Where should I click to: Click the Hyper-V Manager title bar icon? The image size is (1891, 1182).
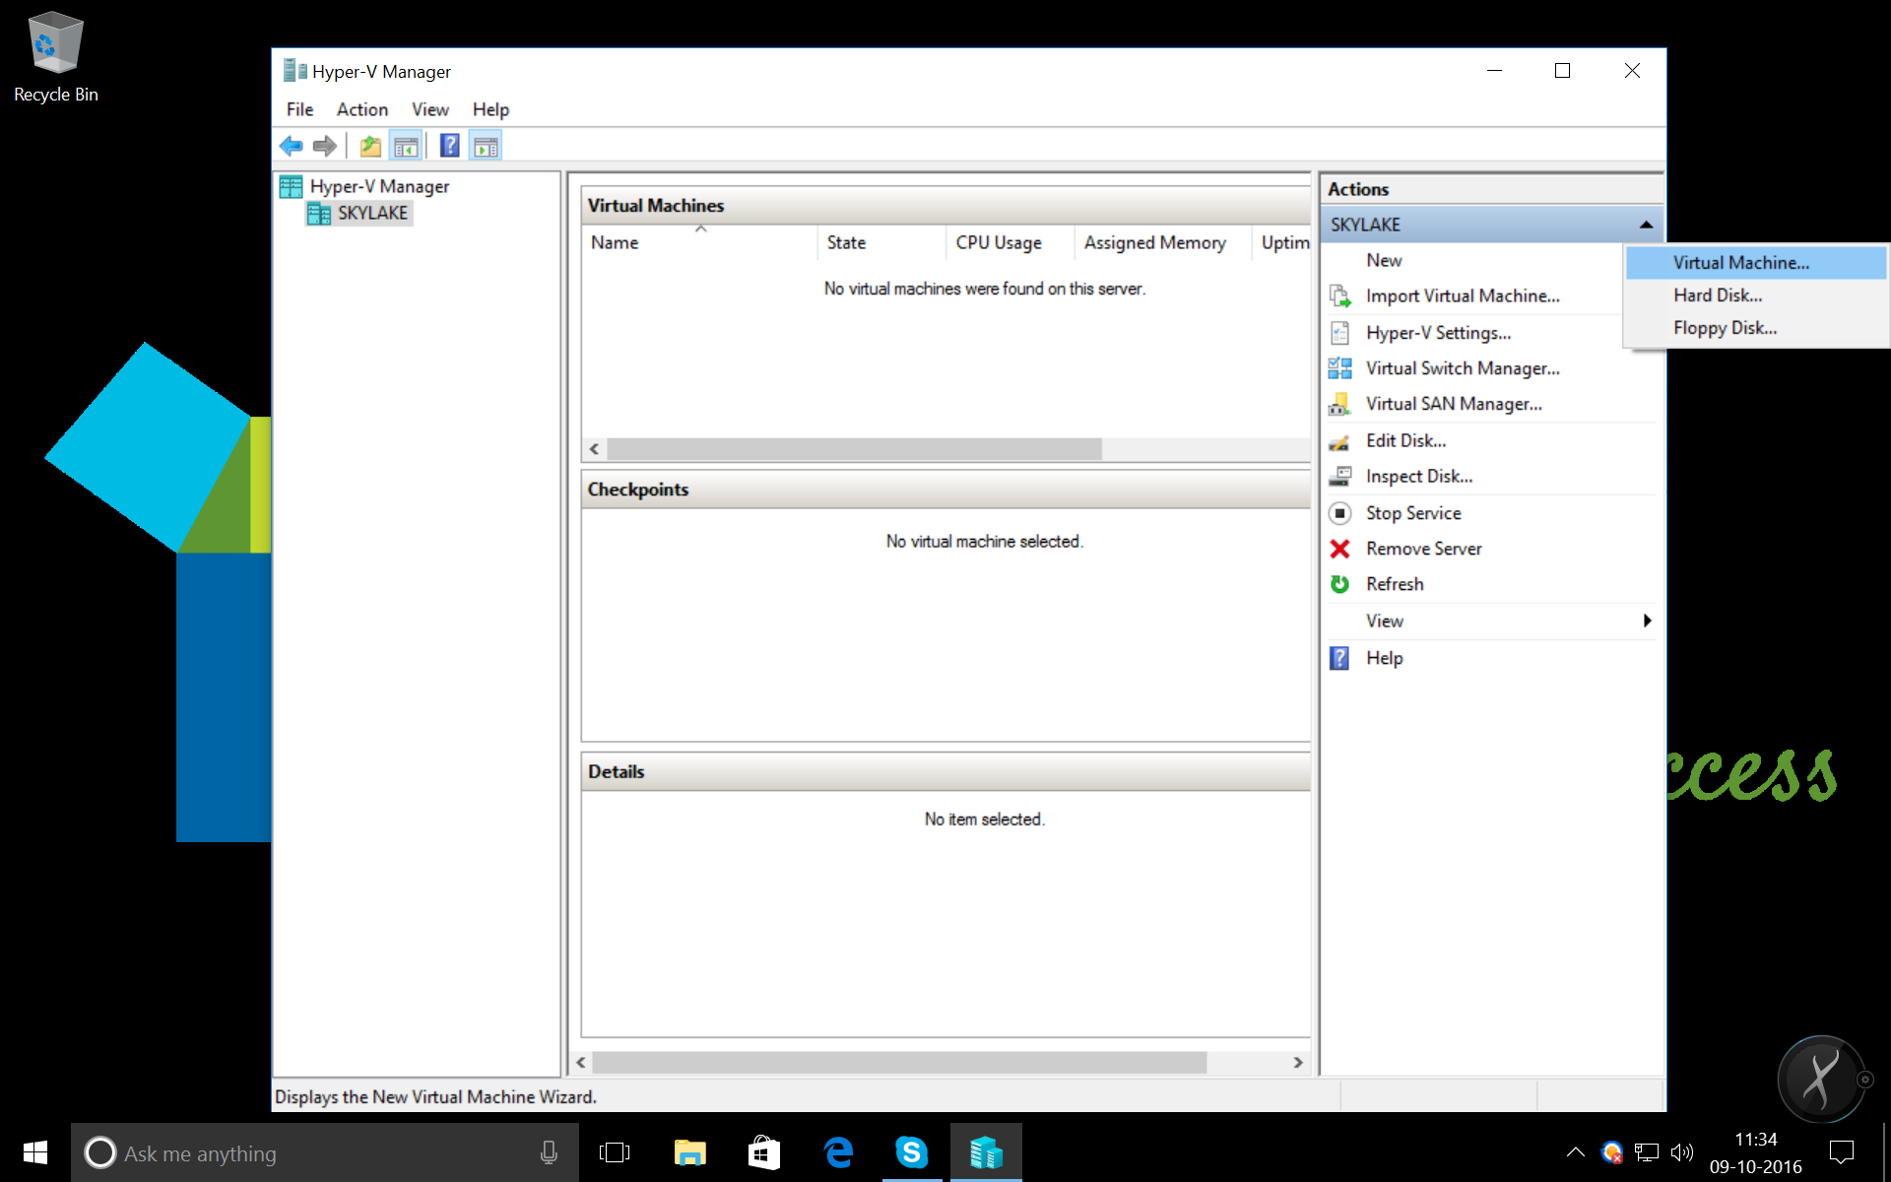294,71
